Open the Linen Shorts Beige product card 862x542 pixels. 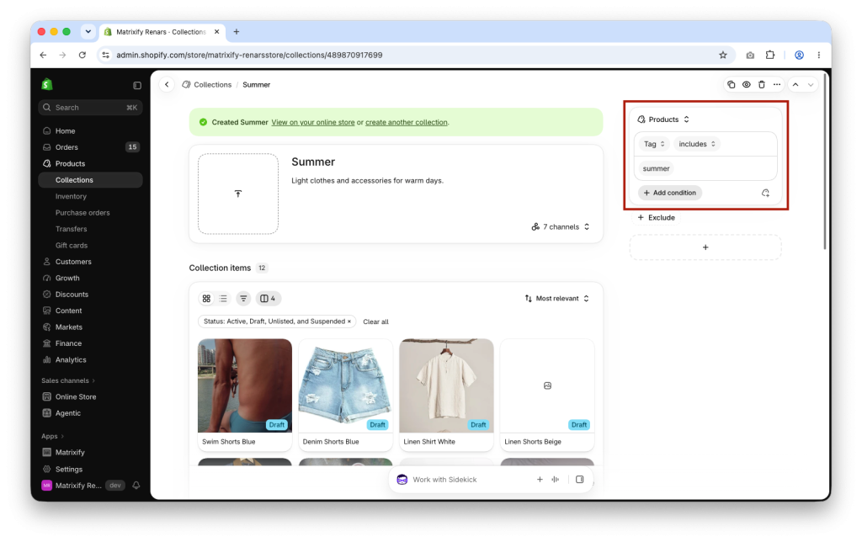547,395
